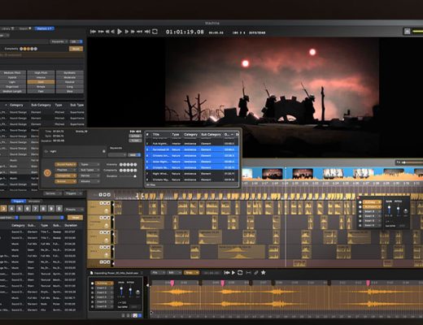
Task: Open the Sub Types dropdown in popup
Action: click(x=89, y=170)
